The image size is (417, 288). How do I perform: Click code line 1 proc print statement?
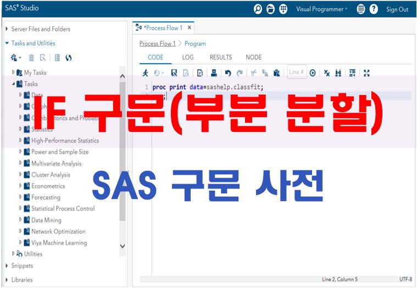point(208,87)
